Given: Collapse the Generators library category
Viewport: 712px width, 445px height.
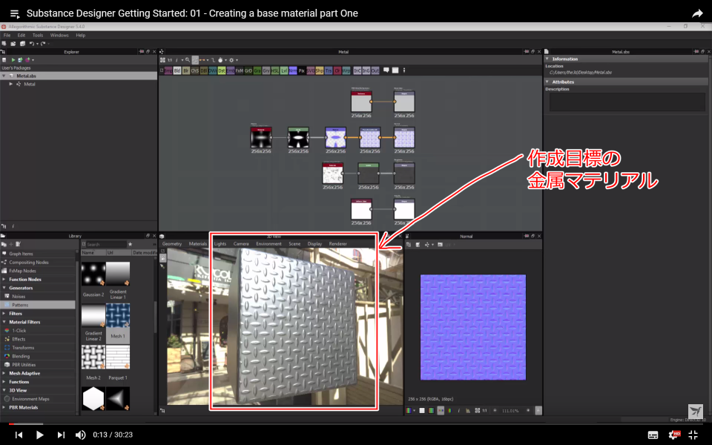Looking at the screenshot, I should 4,288.
